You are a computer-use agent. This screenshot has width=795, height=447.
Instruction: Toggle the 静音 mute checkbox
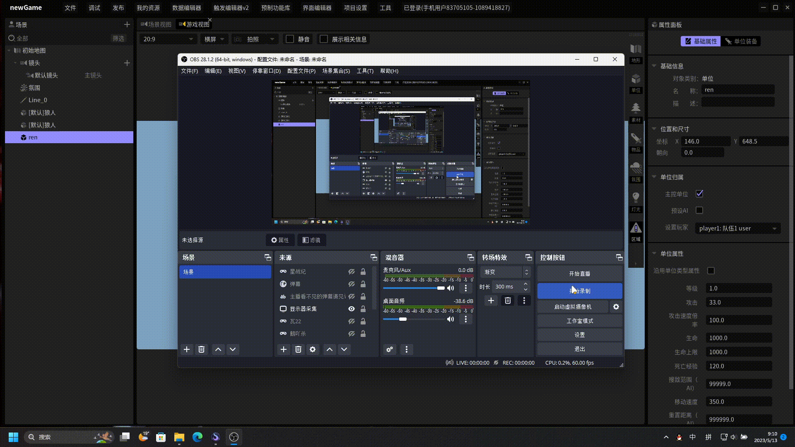(290, 39)
